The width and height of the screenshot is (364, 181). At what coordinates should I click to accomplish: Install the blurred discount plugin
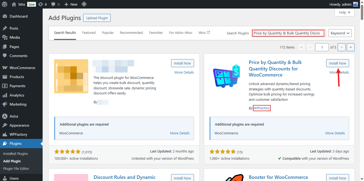[183, 63]
